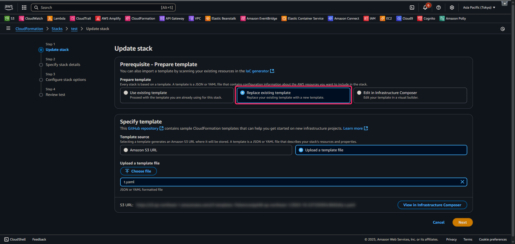Screen dimensions: 515x244
Task: Open CloudShell in the footer
Action: [x=15, y=239]
